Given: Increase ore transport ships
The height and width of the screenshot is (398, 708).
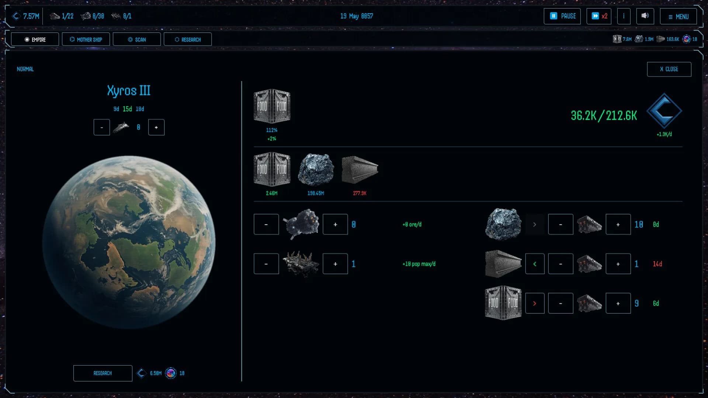Looking at the screenshot, I should 618,224.
